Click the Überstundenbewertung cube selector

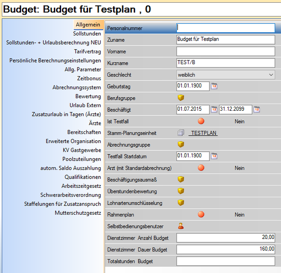(x=181, y=191)
